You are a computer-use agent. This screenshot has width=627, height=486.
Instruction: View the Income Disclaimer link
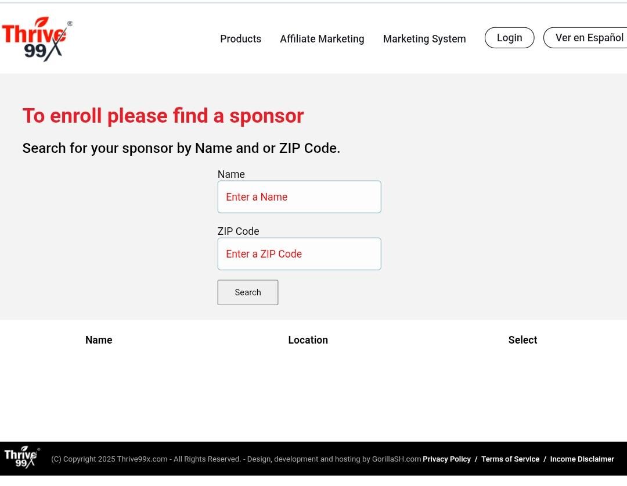(x=582, y=459)
